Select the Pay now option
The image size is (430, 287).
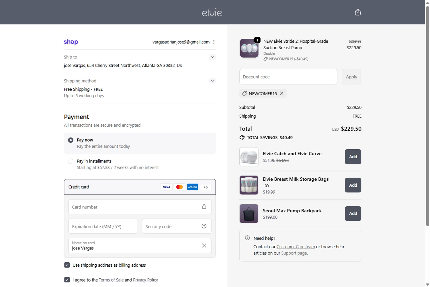[71, 140]
